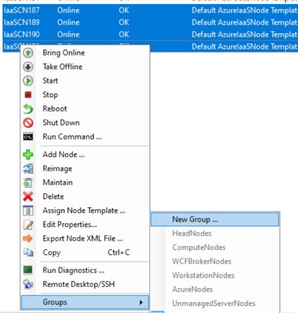Click the green Bring Online arrow icon
Screen dimensions: 298x313
[28, 53]
